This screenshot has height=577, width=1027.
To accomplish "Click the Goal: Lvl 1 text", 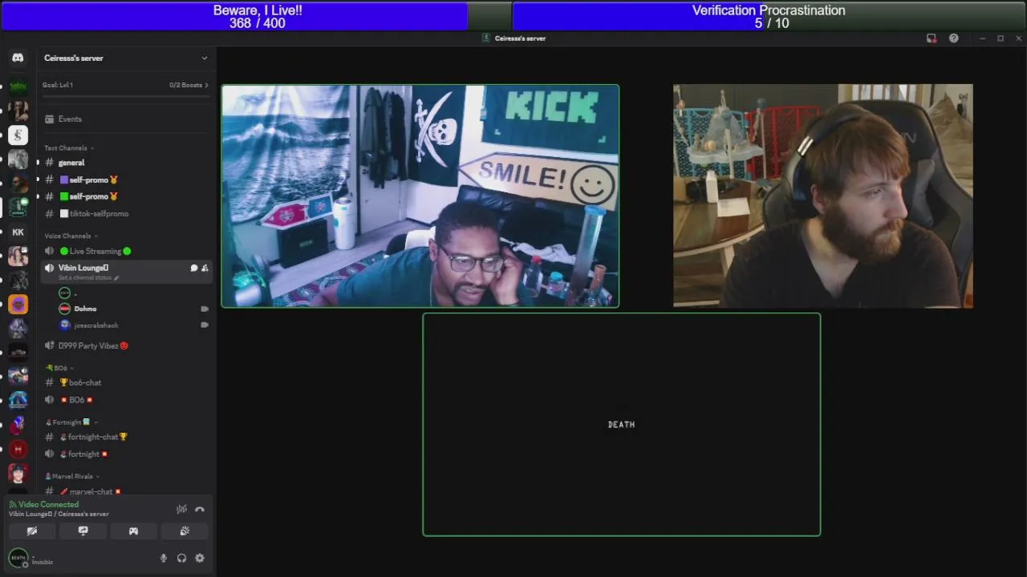I will [x=58, y=85].
